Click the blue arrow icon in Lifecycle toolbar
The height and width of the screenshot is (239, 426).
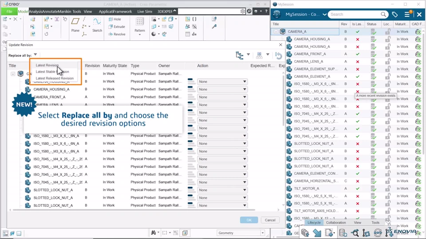[317, 233]
